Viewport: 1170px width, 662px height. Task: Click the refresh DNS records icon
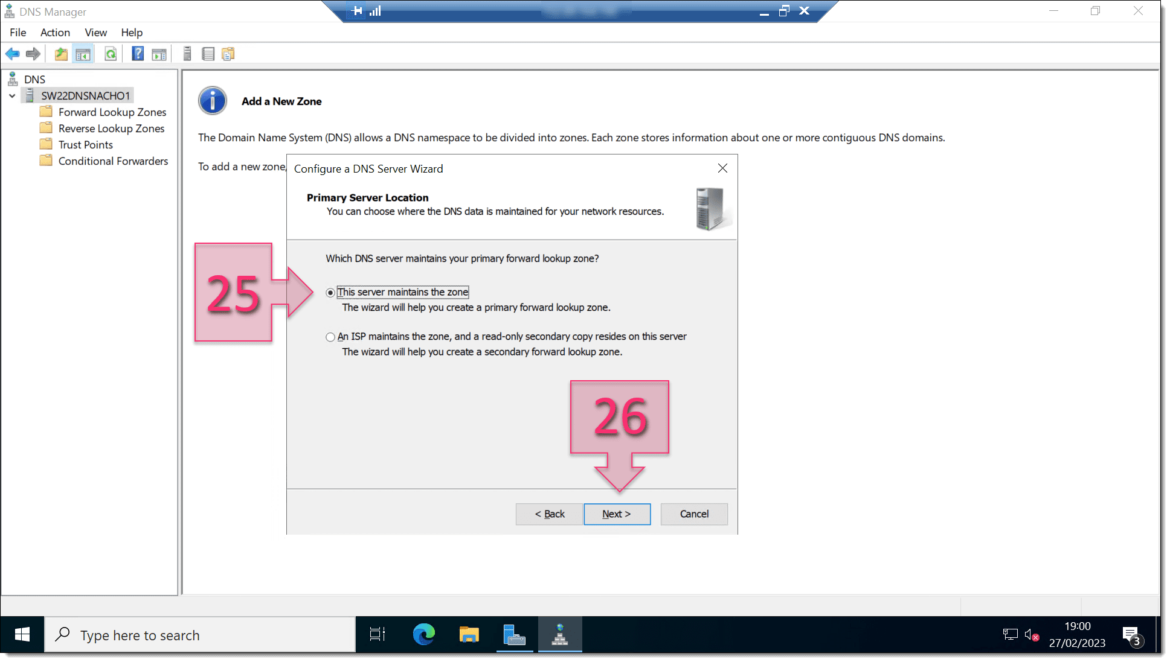click(x=111, y=54)
